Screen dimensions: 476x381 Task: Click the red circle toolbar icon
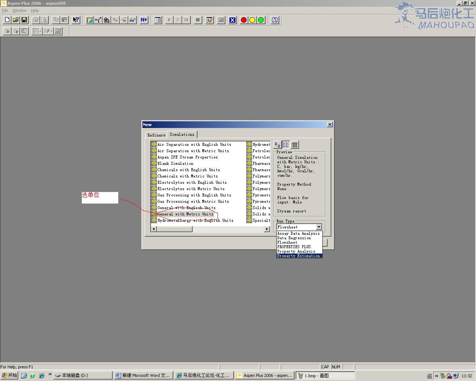(x=244, y=20)
